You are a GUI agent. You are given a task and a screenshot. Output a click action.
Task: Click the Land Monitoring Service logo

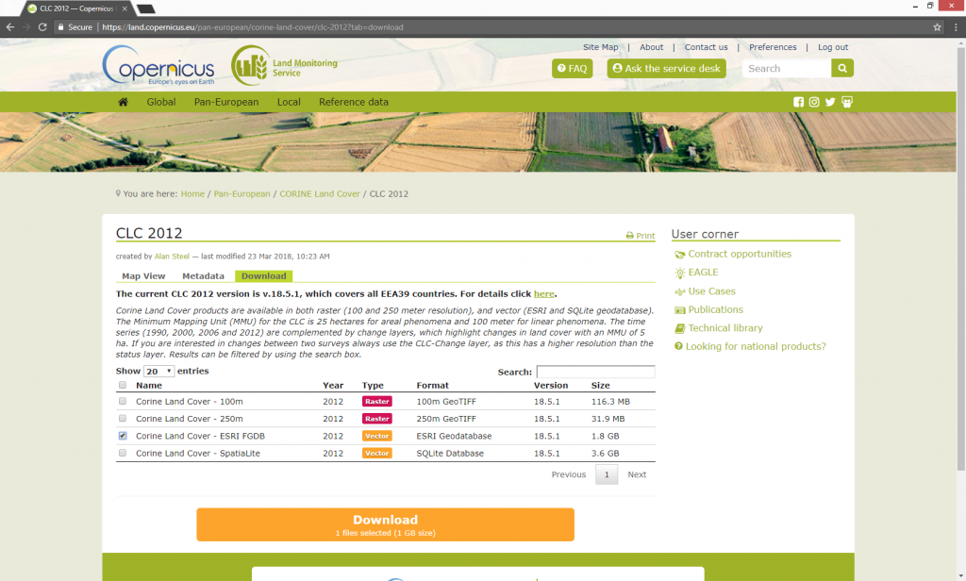click(285, 65)
